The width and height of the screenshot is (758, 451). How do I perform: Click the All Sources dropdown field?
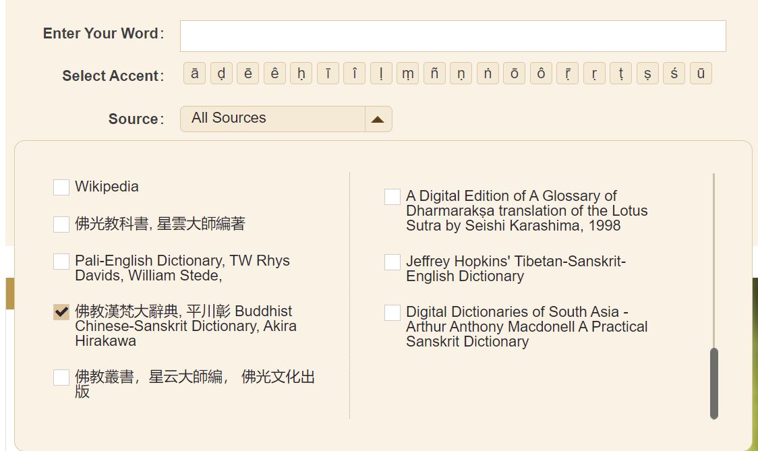click(x=272, y=119)
